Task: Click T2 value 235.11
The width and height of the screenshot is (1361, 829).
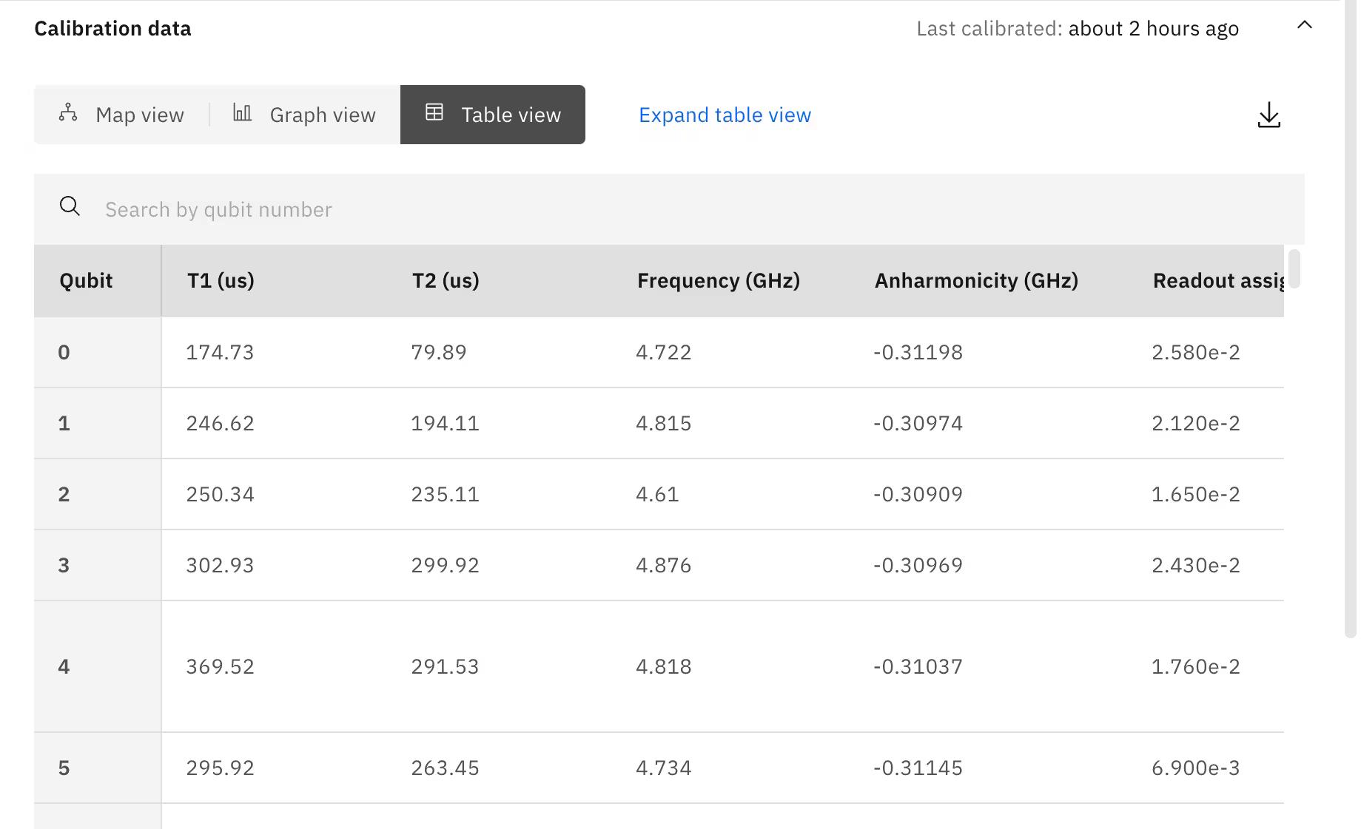Action: coord(445,495)
